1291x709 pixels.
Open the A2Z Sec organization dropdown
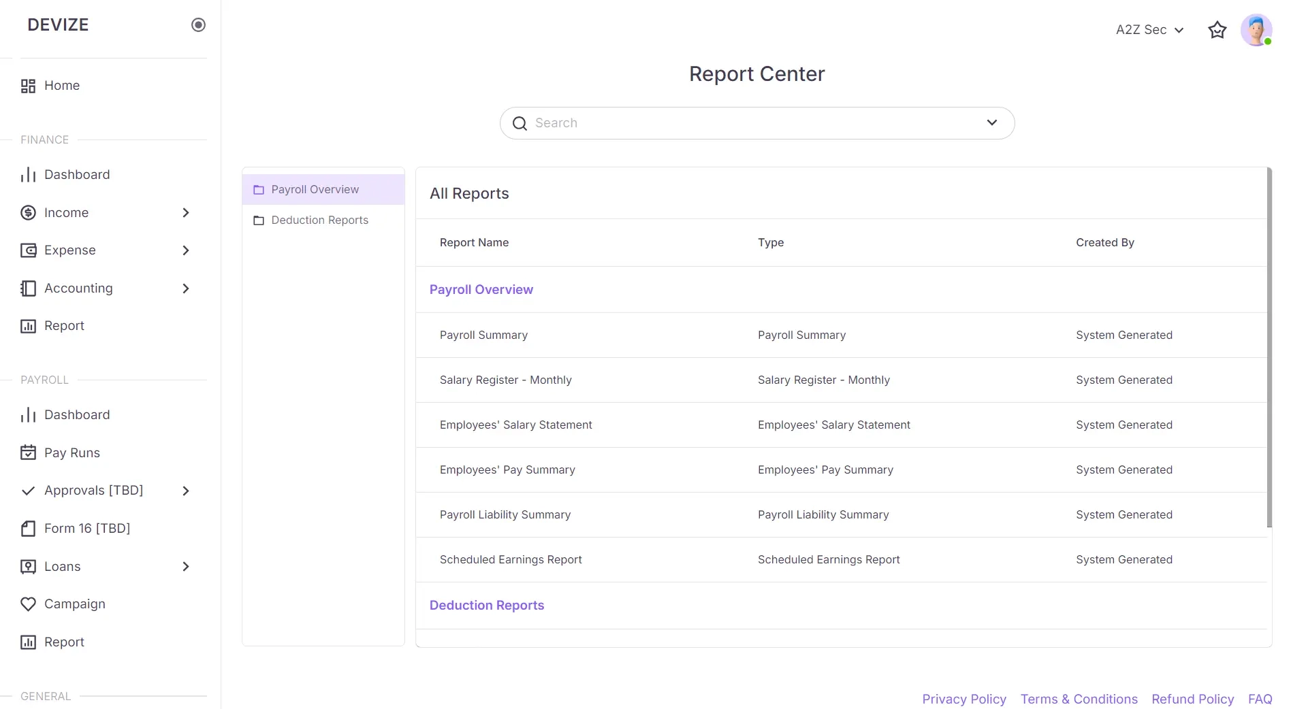tap(1150, 30)
